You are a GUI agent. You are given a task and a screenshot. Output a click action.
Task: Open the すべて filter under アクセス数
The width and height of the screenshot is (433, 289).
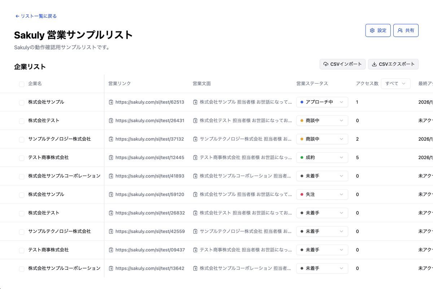pos(395,83)
